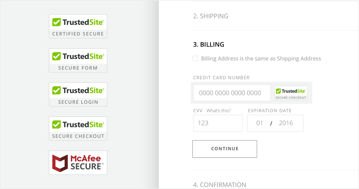Select the expiration month field showing 01

pyautogui.click(x=259, y=123)
